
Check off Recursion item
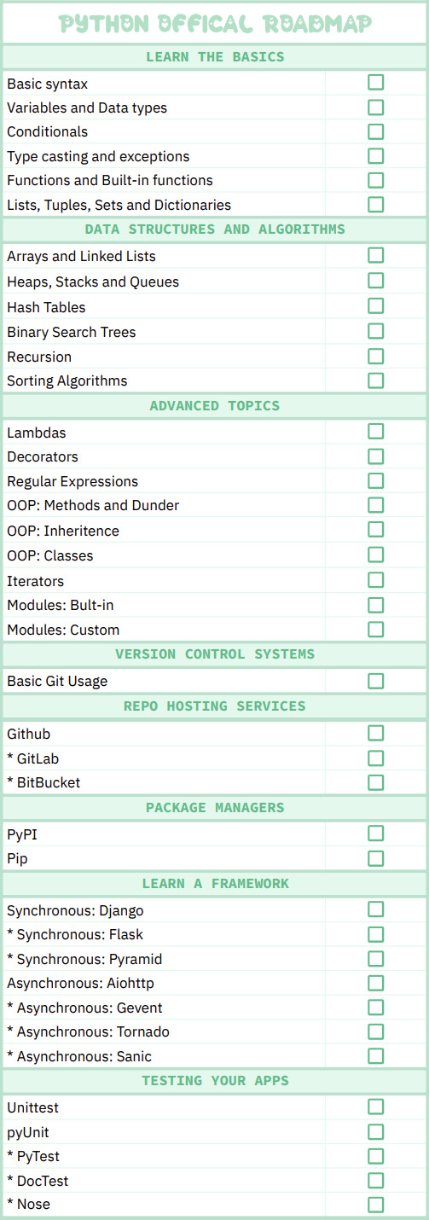pyautogui.click(x=375, y=356)
